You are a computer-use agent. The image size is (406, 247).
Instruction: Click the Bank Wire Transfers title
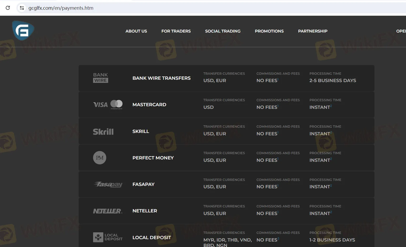click(x=161, y=78)
